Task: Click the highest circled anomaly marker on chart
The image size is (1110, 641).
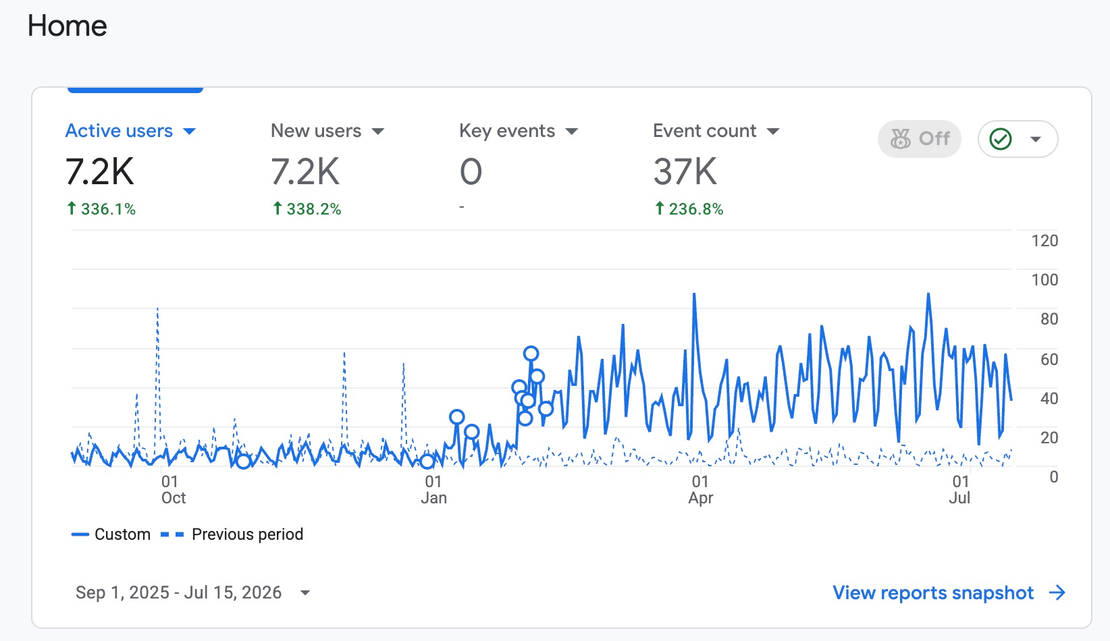Action: [531, 353]
